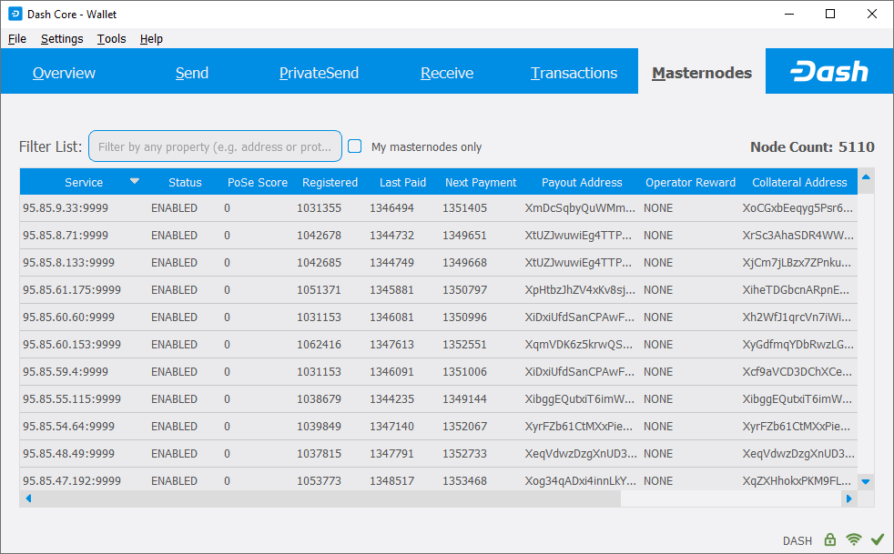Switch to the Send tab
Screen dimensions: 894x554
pos(191,73)
